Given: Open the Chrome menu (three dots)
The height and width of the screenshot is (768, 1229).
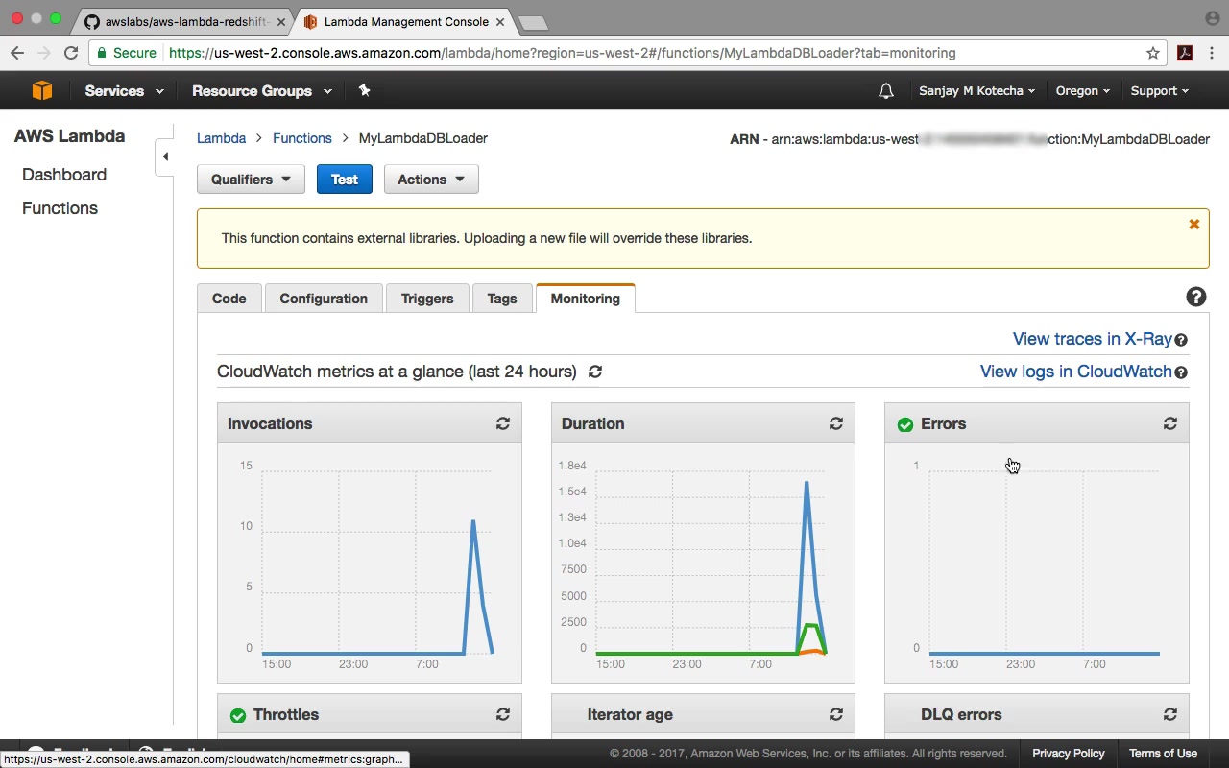Looking at the screenshot, I should click(x=1214, y=53).
